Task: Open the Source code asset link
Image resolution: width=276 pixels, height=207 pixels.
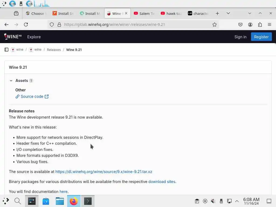Action: 32,96
